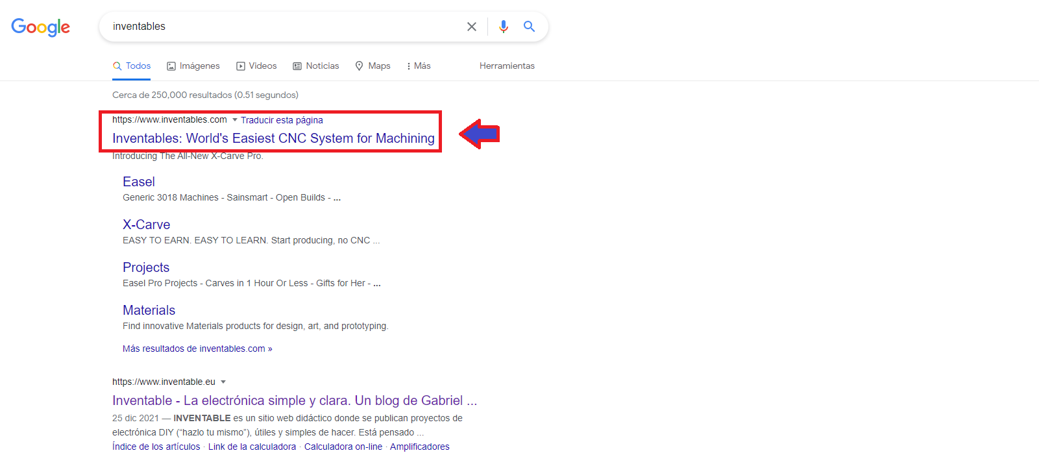Start voice search with the microphone icon
Screen dimensions: 1039x466
(x=504, y=27)
